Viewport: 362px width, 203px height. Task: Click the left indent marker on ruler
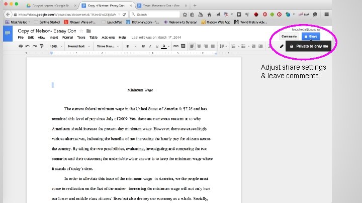coord(51,53)
